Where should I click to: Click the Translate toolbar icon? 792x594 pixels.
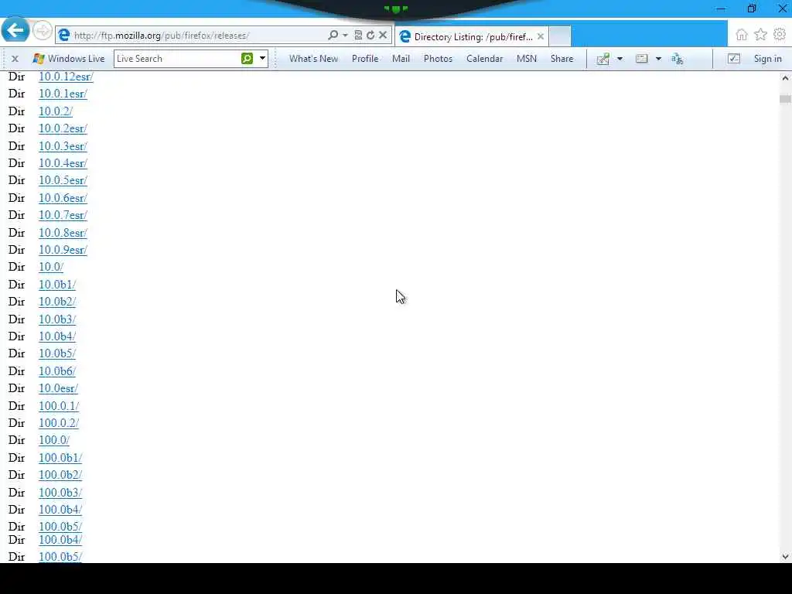click(x=677, y=59)
